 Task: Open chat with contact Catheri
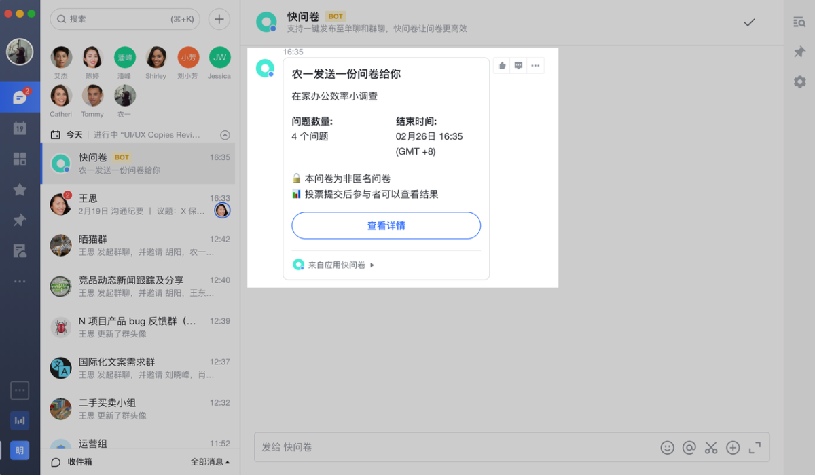pos(61,100)
